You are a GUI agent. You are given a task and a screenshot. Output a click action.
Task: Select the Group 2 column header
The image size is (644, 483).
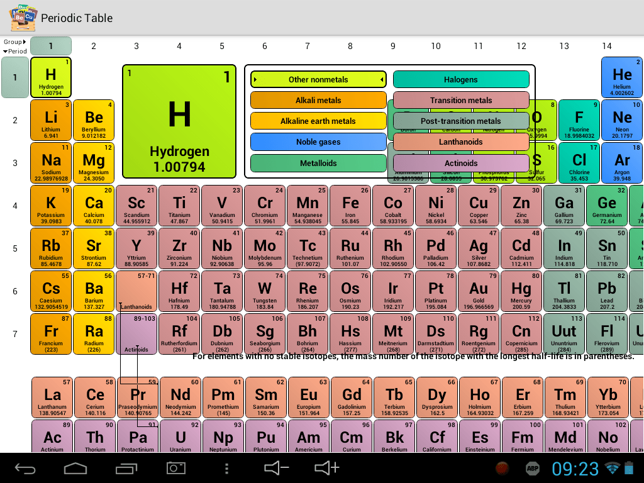pyautogui.click(x=94, y=46)
